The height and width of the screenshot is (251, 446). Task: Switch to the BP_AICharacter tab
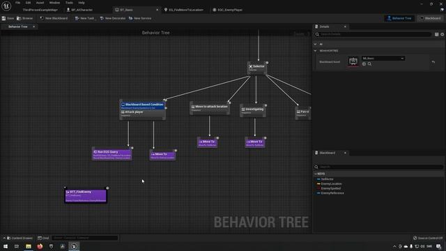pyautogui.click(x=79, y=10)
